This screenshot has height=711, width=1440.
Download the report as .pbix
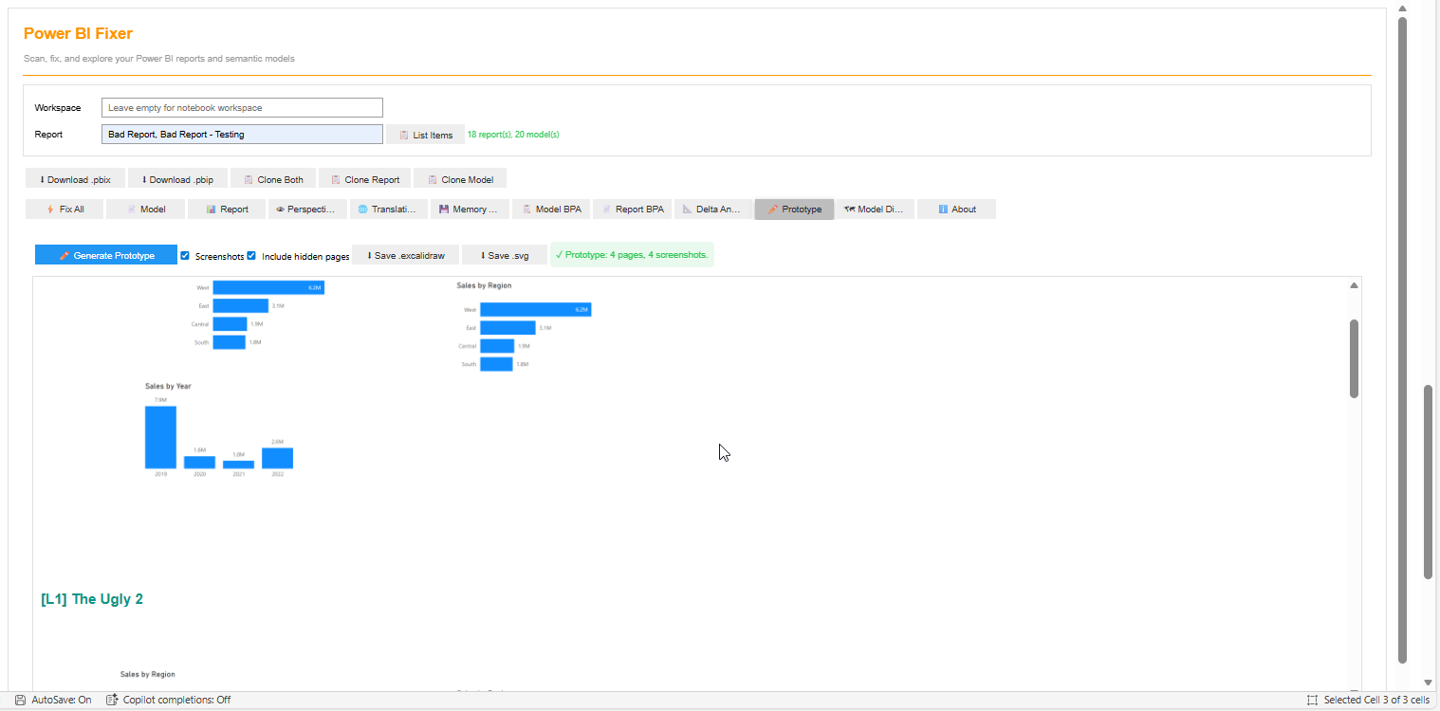pos(75,178)
